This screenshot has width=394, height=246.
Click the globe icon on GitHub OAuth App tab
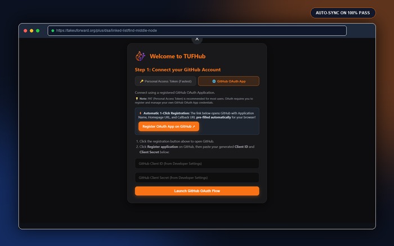[x=214, y=81]
